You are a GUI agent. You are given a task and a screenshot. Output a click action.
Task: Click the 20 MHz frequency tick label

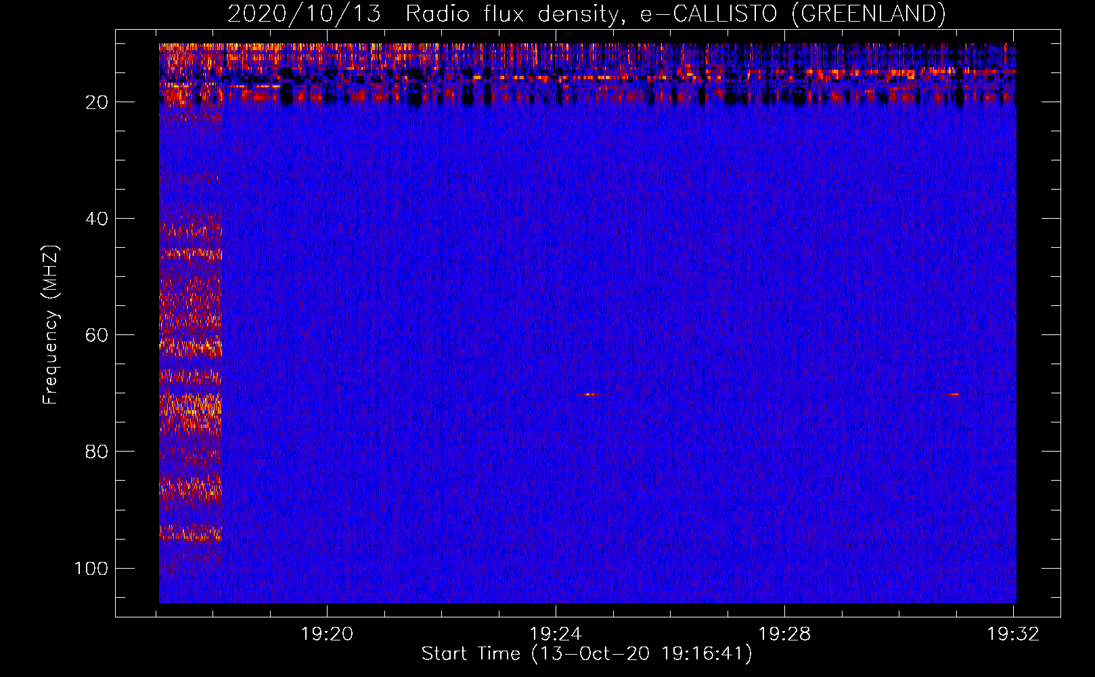(x=97, y=102)
